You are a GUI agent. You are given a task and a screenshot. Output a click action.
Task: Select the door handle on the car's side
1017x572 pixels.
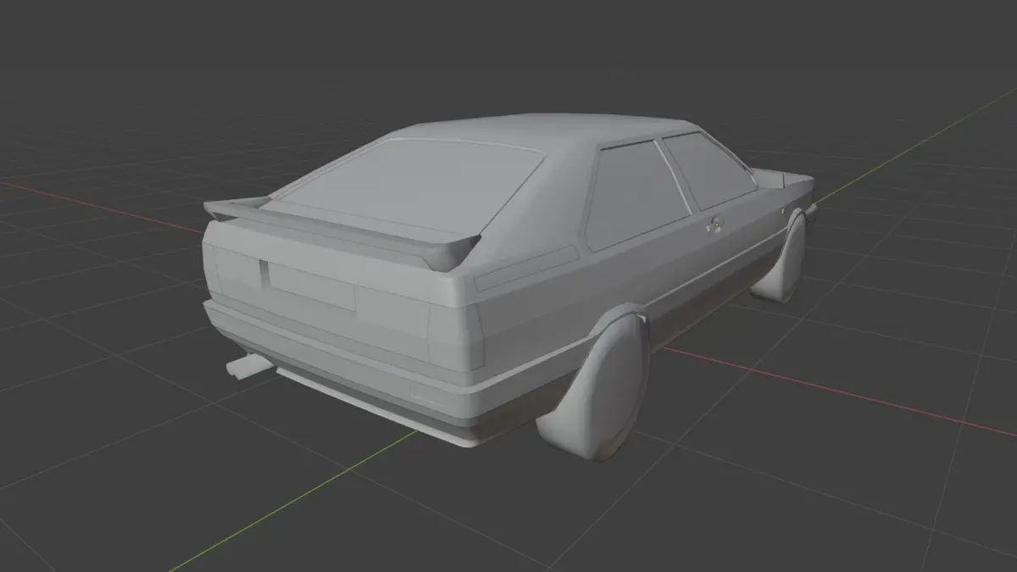point(714,225)
